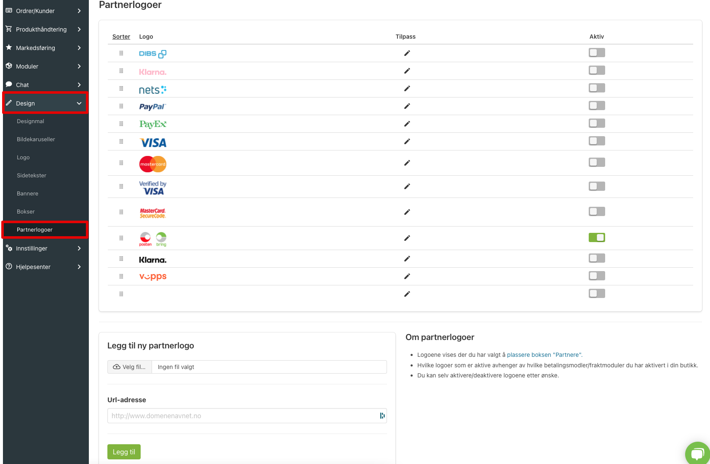This screenshot has width=710, height=464.
Task: Edit MasterCard SecureCode logo entry
Action: [407, 212]
